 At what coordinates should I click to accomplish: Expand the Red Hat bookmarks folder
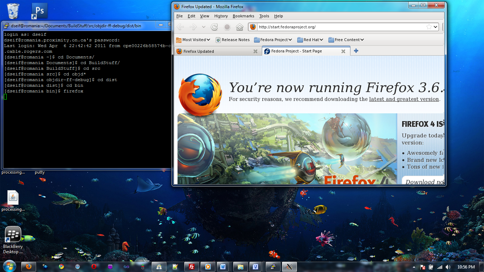[x=310, y=40]
